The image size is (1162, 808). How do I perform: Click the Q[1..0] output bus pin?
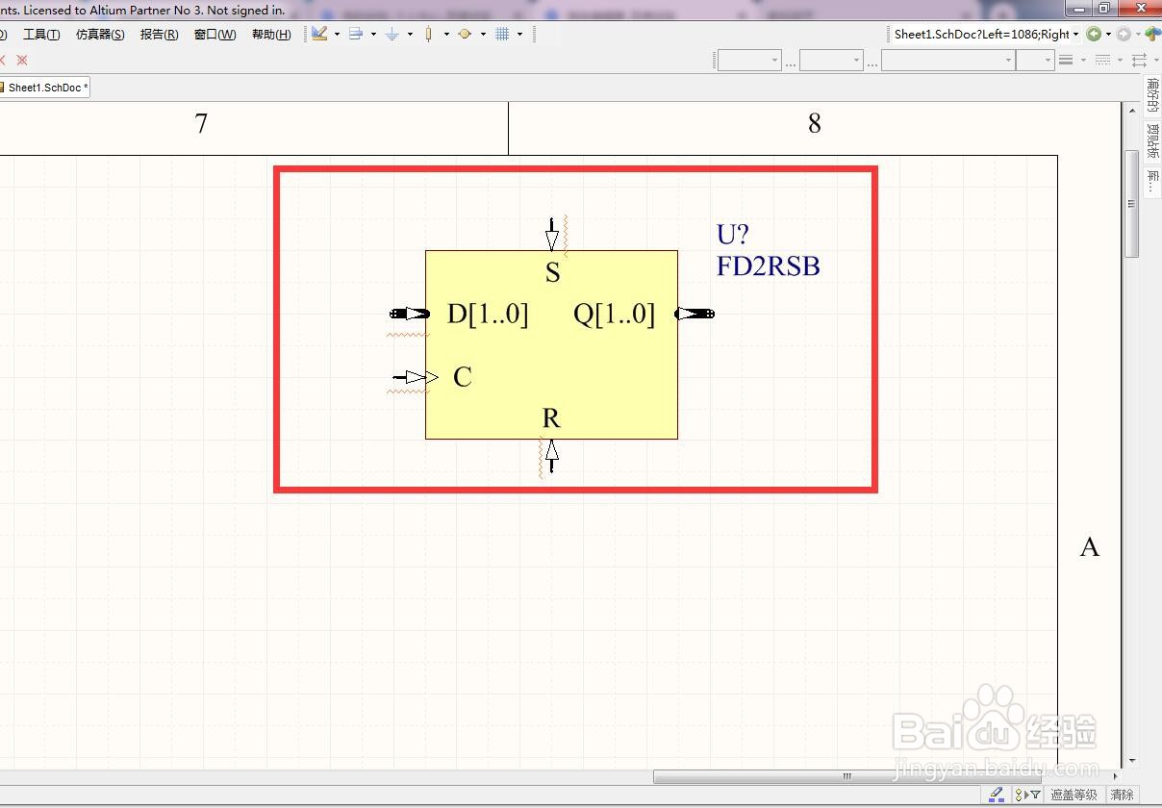pos(695,314)
